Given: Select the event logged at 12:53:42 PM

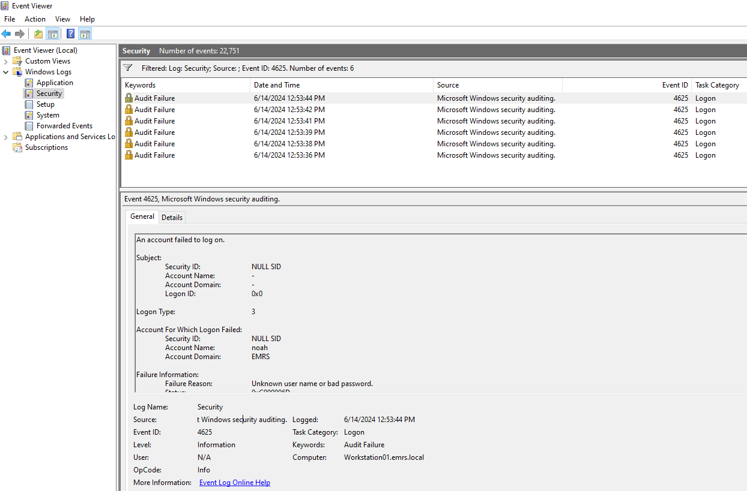Looking at the screenshot, I should point(434,110).
